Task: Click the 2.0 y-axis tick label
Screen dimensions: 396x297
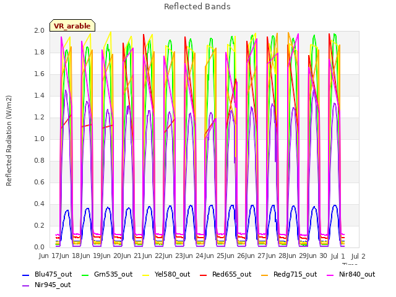Action: [x=39, y=30]
